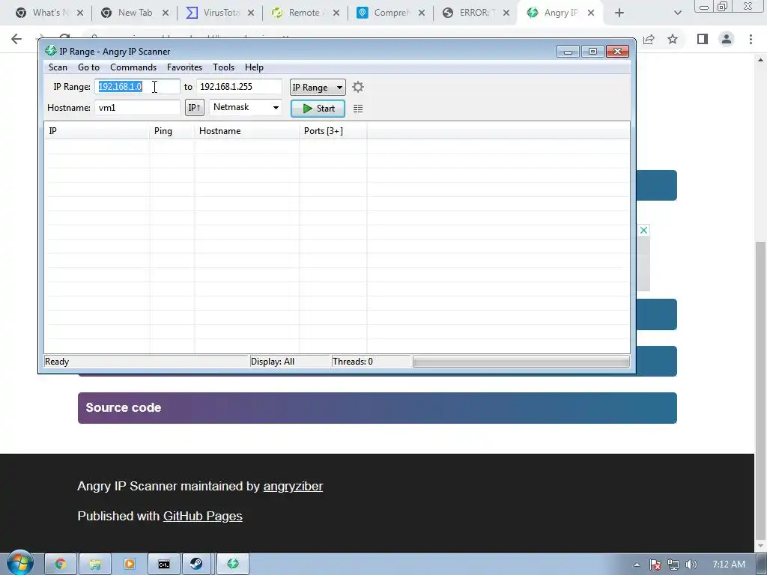Open the Chrome tab search chevron
The height and width of the screenshot is (575, 767).
click(x=677, y=13)
